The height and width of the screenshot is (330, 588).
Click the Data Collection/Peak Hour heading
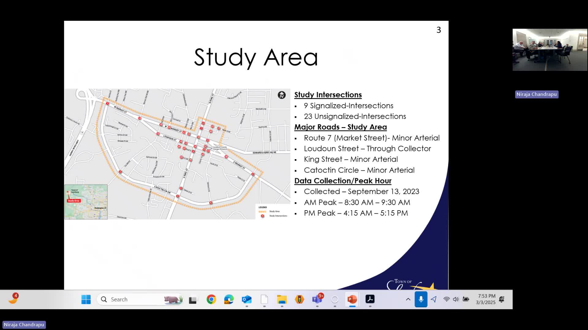click(343, 181)
